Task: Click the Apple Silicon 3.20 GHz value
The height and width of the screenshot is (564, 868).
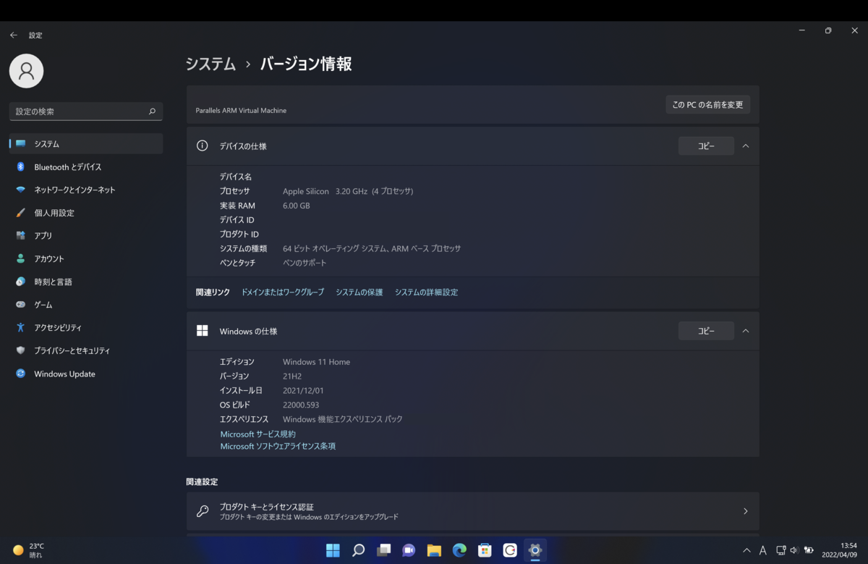Action: 348,191
